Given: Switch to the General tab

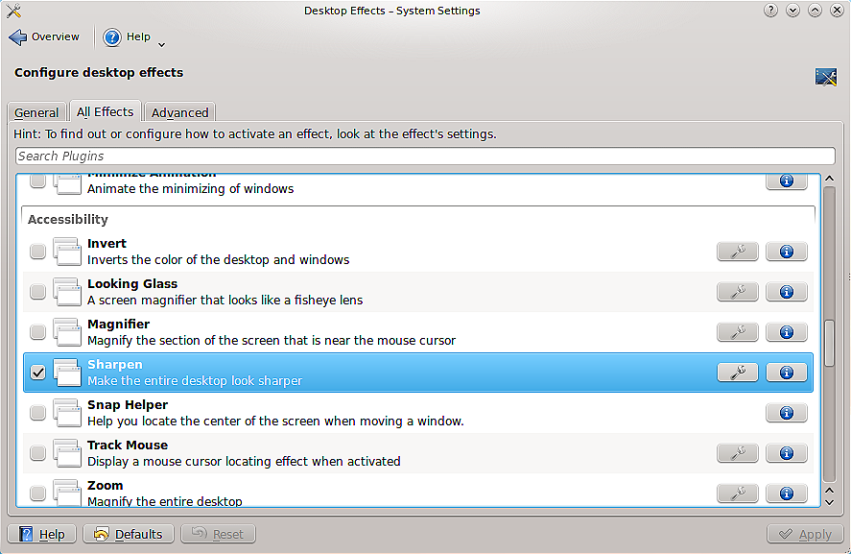Looking at the screenshot, I should click(x=36, y=112).
